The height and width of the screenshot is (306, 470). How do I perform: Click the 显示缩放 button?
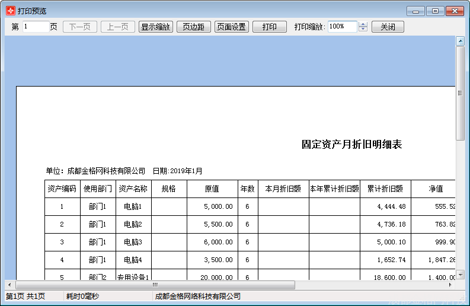point(155,27)
